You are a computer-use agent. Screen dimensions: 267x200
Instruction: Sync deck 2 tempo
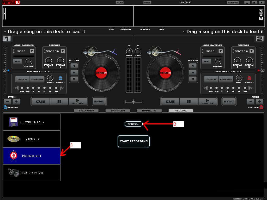tap(229, 102)
